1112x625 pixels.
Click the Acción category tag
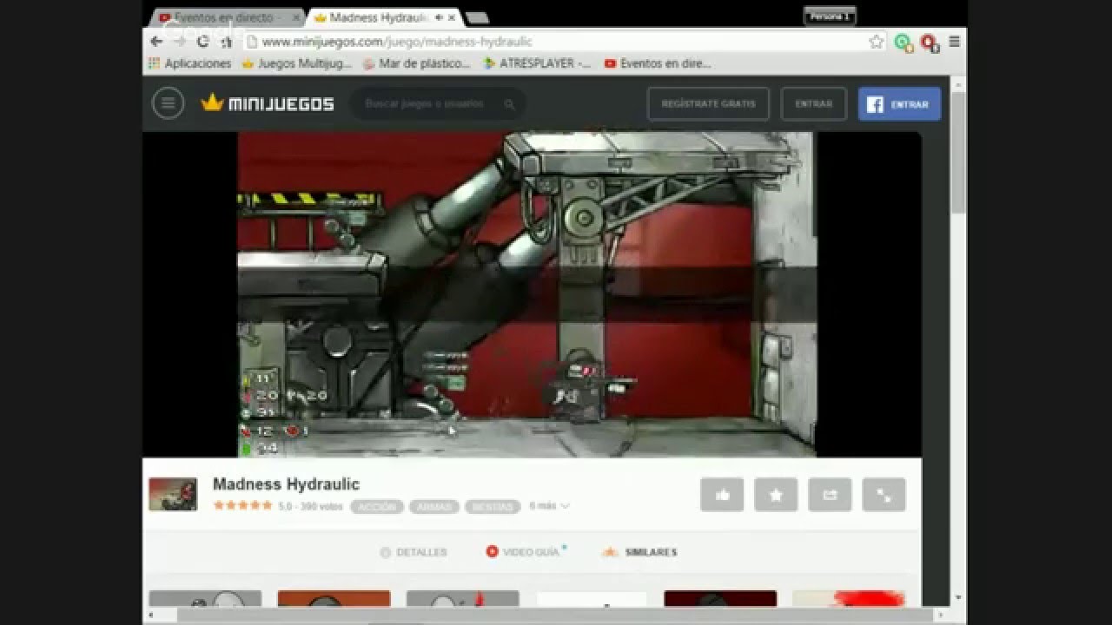coord(377,507)
